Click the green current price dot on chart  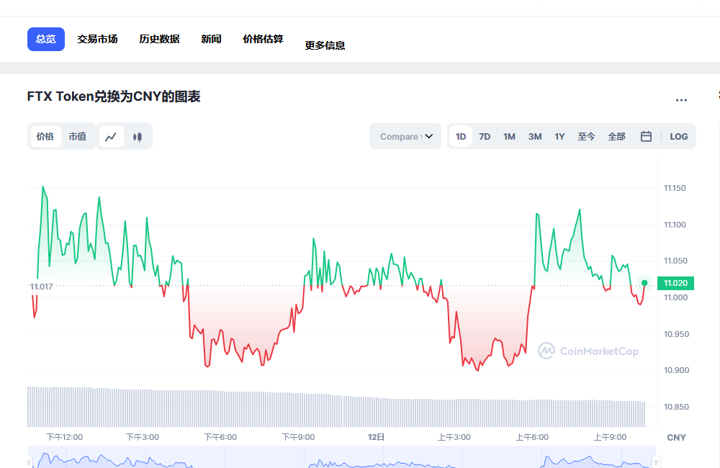pyautogui.click(x=644, y=283)
